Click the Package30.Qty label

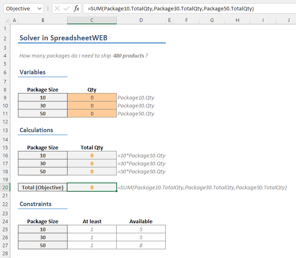136,105
